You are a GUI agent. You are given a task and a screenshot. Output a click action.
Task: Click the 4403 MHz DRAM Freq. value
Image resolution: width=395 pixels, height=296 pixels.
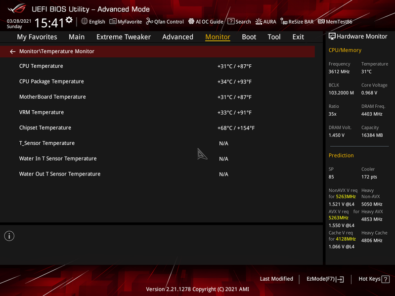tap(372, 114)
